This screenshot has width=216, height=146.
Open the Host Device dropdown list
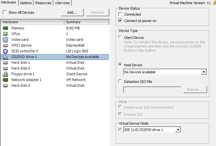click(204, 72)
